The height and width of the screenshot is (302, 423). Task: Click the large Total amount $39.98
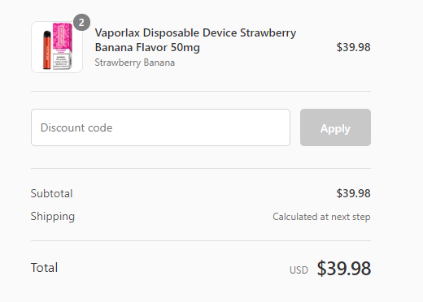[x=344, y=269]
